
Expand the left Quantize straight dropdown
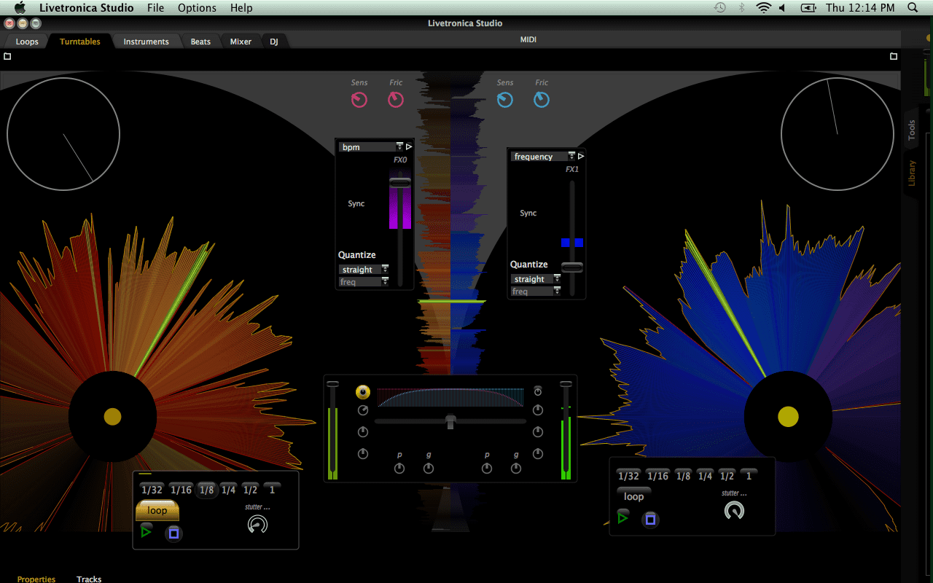(x=364, y=270)
